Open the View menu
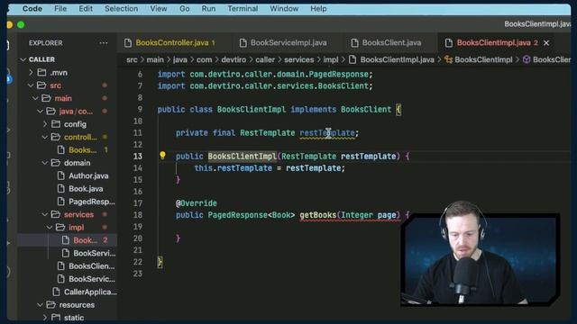Image resolution: width=577 pixels, height=324 pixels. 159,8
